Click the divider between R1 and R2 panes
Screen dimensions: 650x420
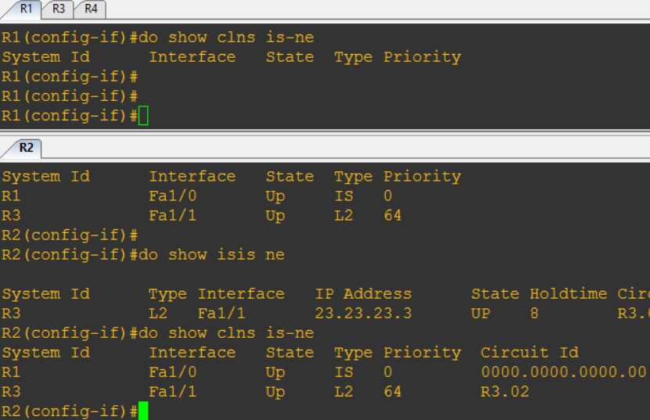pyautogui.click(x=325, y=132)
